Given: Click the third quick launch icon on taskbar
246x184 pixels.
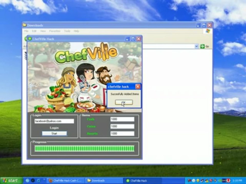Looking at the screenshot, I should 38,181.
